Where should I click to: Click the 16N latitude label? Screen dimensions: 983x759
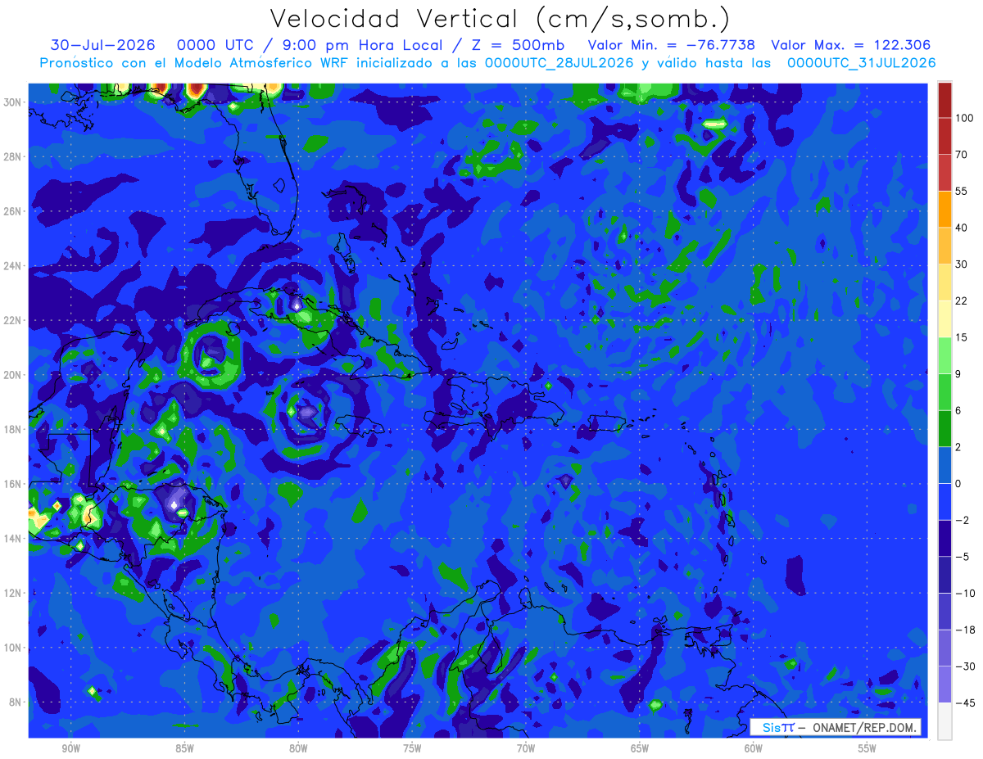coord(13,484)
